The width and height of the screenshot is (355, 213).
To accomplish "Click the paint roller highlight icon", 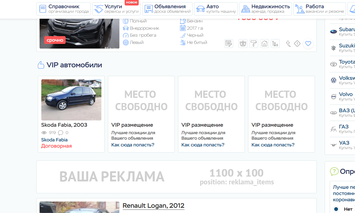I will click(x=254, y=44).
